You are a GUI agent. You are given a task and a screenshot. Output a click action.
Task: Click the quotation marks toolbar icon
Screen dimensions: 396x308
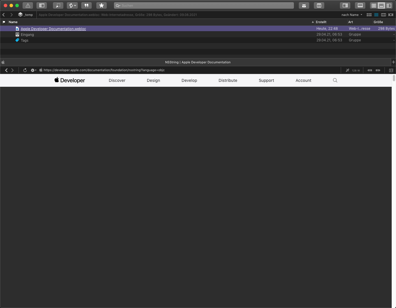click(86, 5)
